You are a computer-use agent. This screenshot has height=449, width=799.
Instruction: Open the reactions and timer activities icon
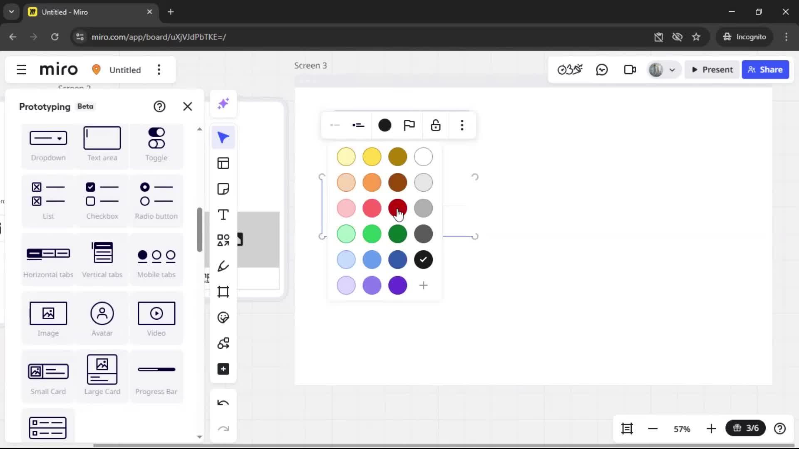(570, 70)
